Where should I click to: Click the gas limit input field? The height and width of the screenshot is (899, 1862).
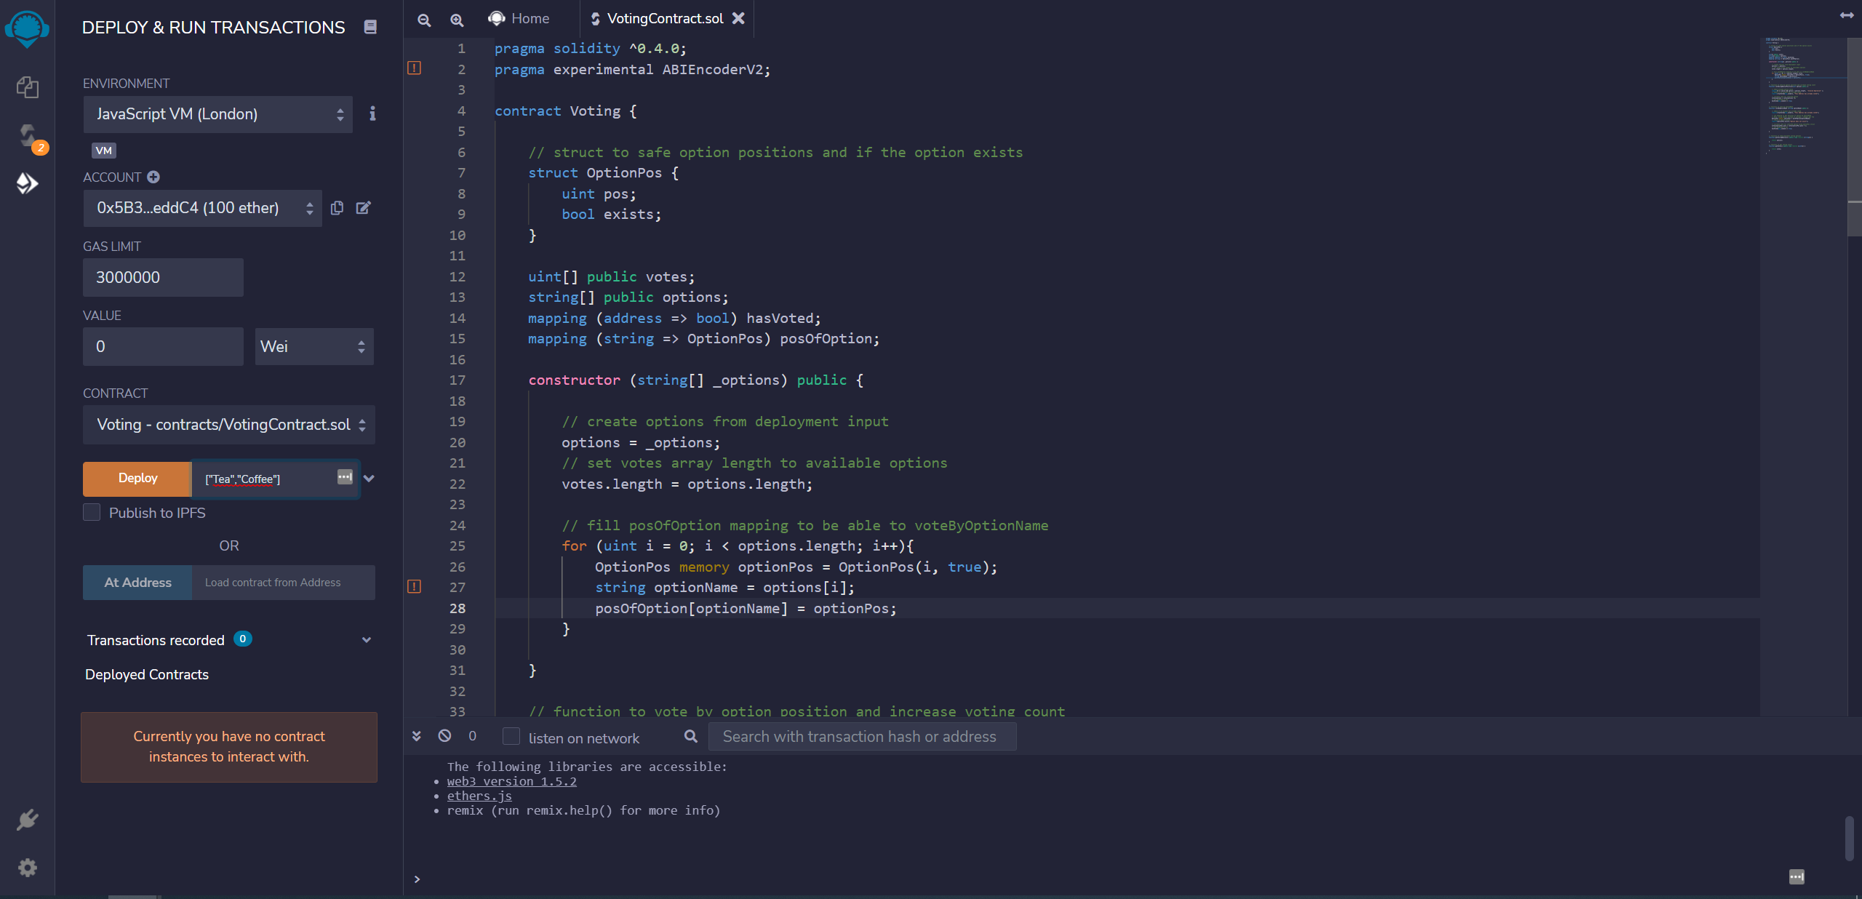click(163, 277)
